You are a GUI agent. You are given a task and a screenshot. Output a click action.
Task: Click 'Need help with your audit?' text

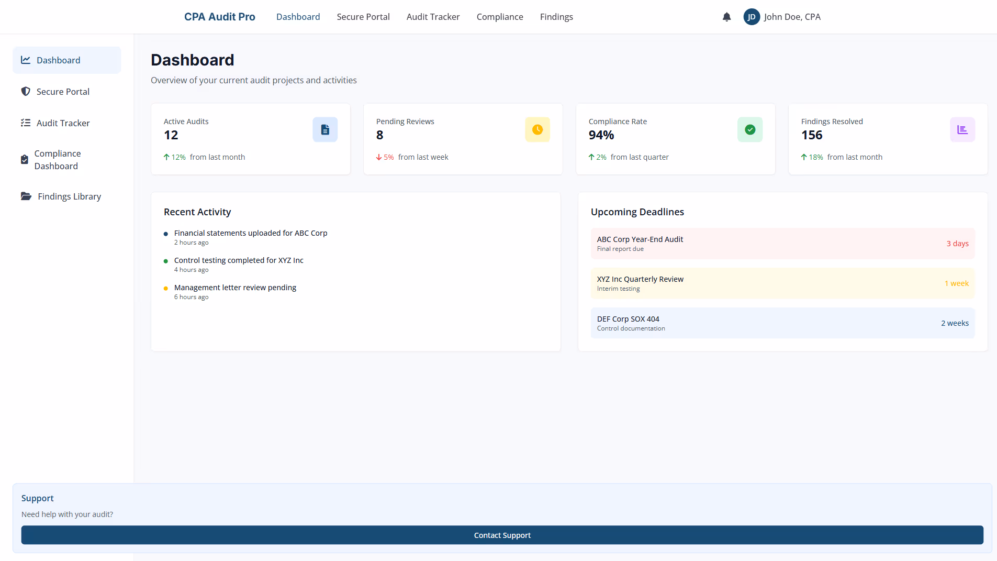(67, 514)
